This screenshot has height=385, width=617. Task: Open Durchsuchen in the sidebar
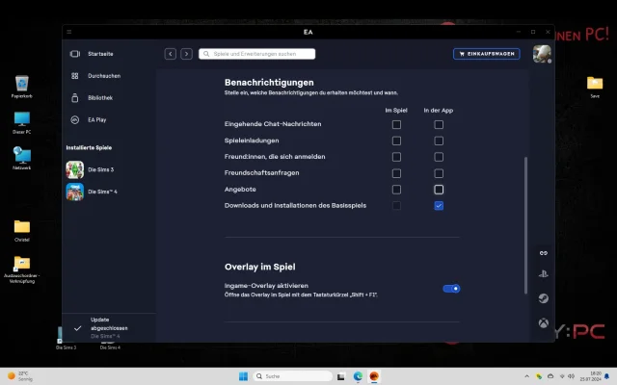tap(104, 76)
